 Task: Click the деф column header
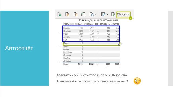97,24
